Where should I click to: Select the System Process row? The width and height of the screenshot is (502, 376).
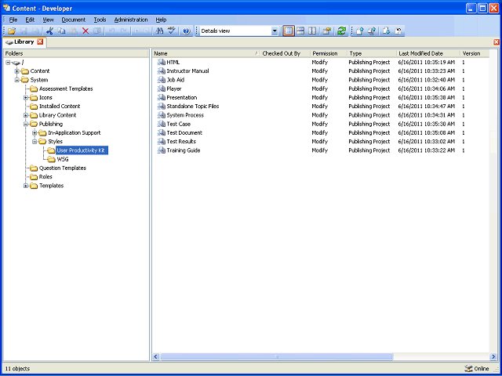pyautogui.click(x=321, y=115)
